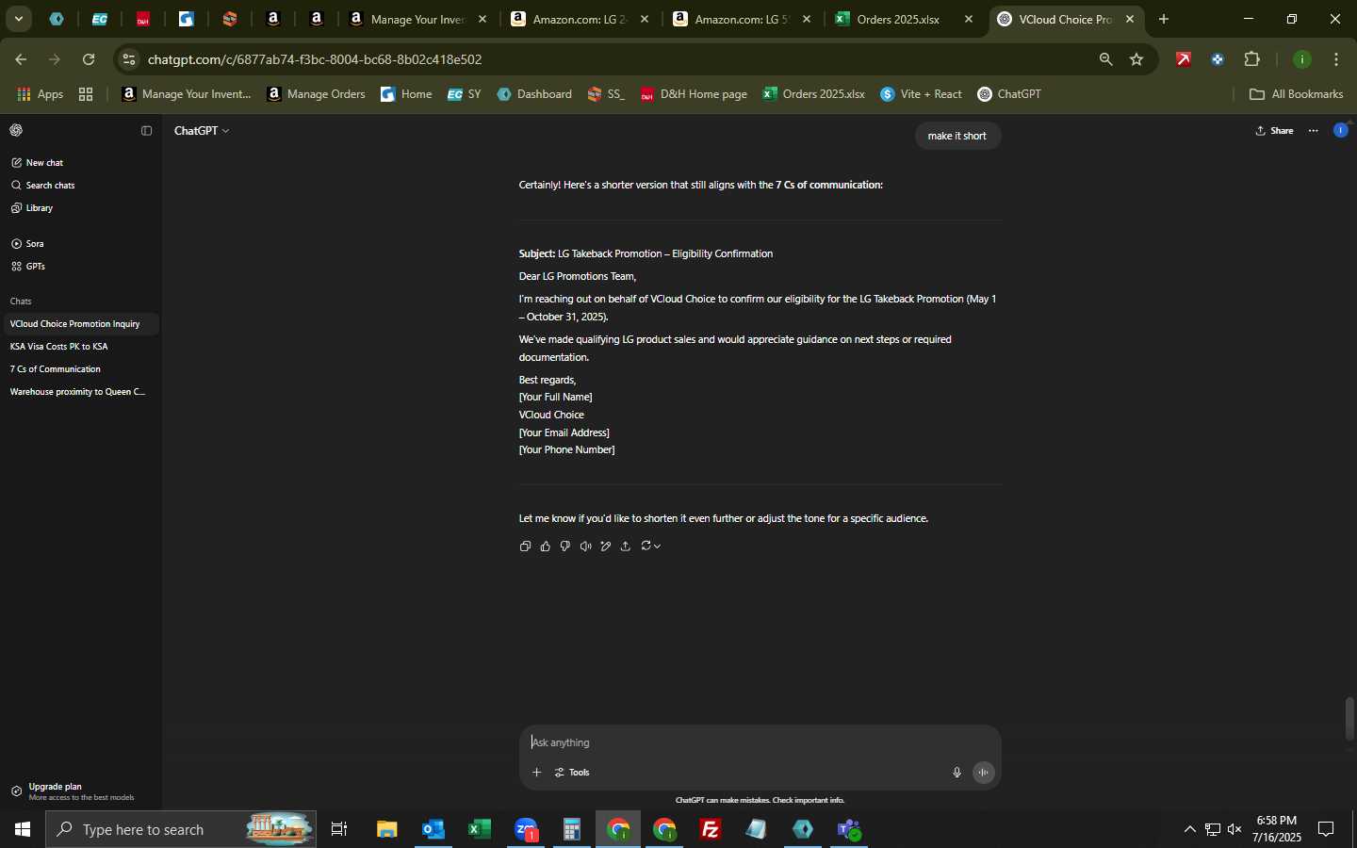Open the Dashboard bookmark

pyautogui.click(x=534, y=94)
